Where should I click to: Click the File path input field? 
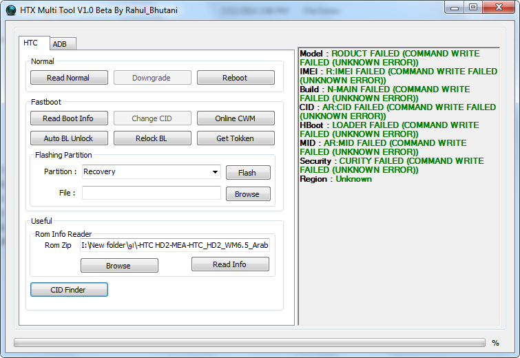152,193
